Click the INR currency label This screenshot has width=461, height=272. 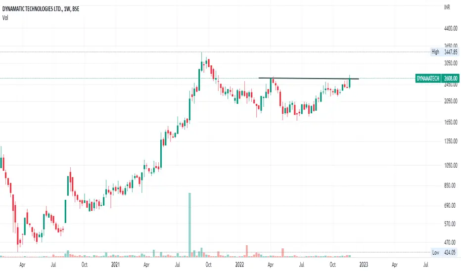[447, 7]
